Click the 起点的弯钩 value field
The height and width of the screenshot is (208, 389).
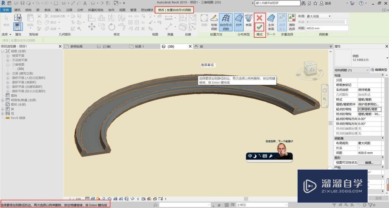369,109
